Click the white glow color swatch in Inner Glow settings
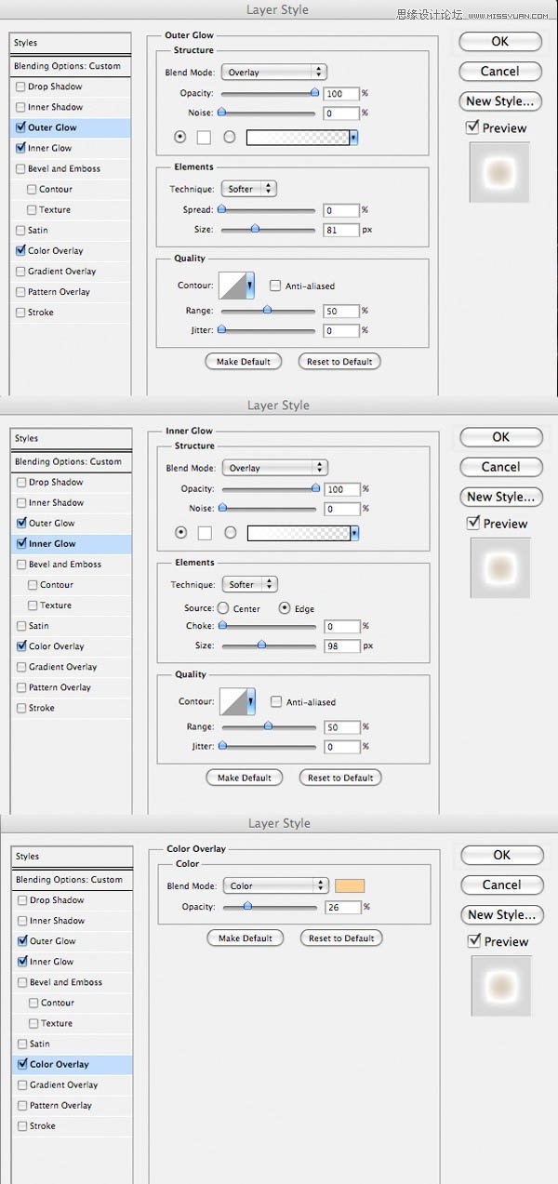The height and width of the screenshot is (1184, 558). tap(206, 533)
